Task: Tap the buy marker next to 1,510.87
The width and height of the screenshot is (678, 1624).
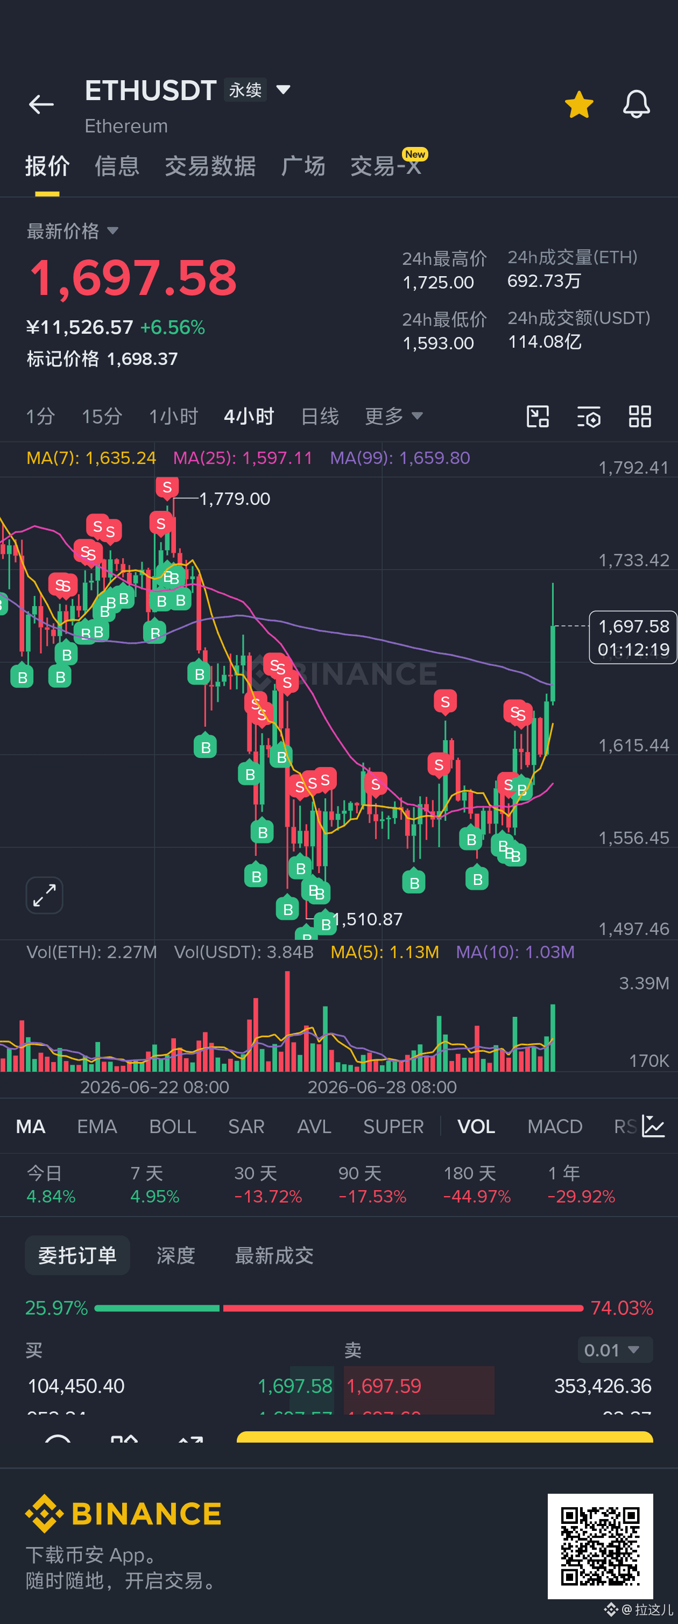Action: [x=325, y=924]
